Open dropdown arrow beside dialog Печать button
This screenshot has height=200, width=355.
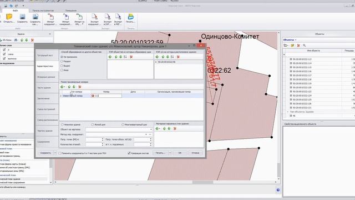(170, 153)
